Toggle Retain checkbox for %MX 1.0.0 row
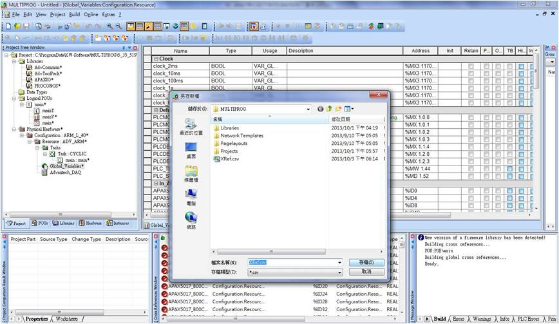The image size is (559, 324). (471, 118)
